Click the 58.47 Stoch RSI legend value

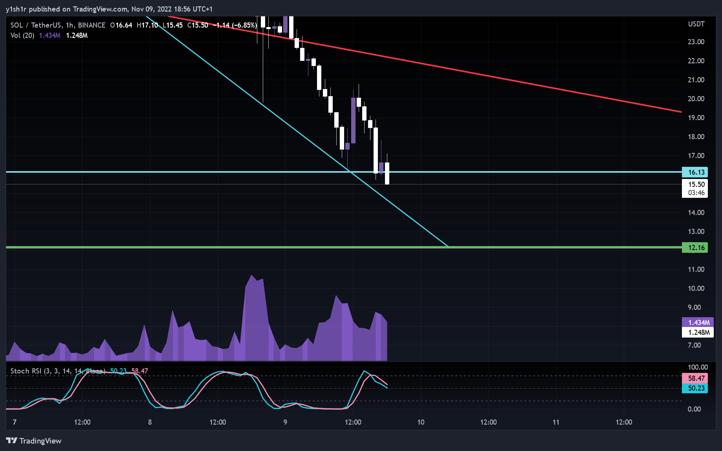pos(139,371)
